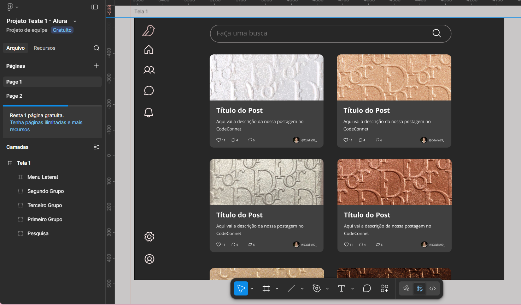521x305 pixels.
Task: Select the white textured post image
Action: [267, 77]
